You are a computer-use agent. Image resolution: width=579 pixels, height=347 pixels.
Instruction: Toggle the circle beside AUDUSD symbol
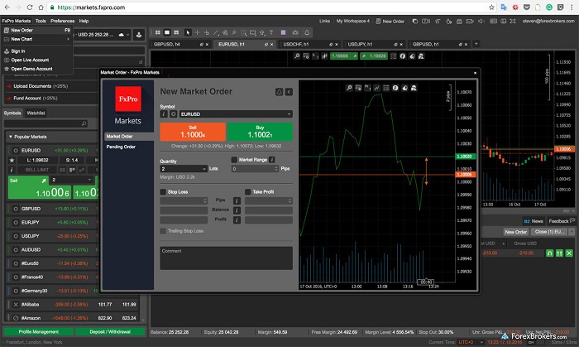pos(16,250)
